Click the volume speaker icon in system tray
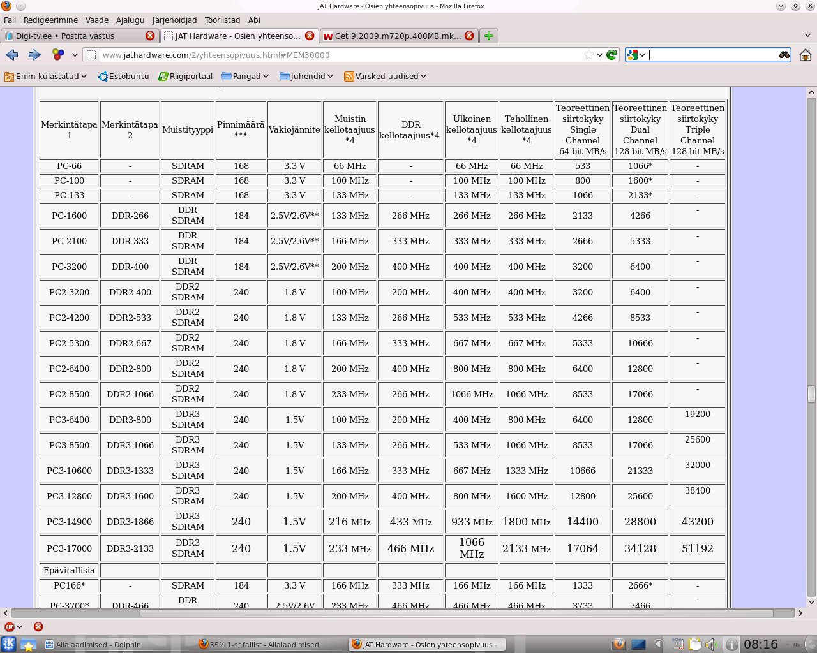The width and height of the screenshot is (817, 653). [x=710, y=644]
